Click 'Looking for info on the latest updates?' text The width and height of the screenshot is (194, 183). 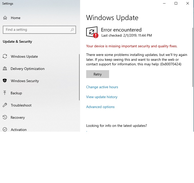(116, 126)
